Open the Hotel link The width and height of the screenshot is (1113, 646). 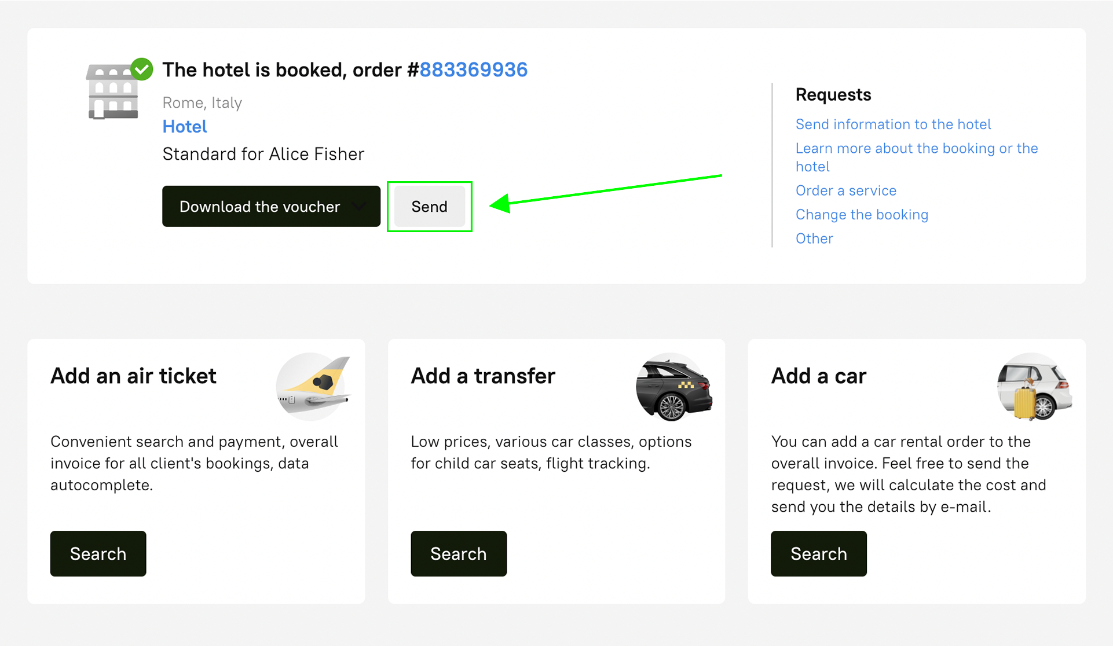[x=184, y=127]
